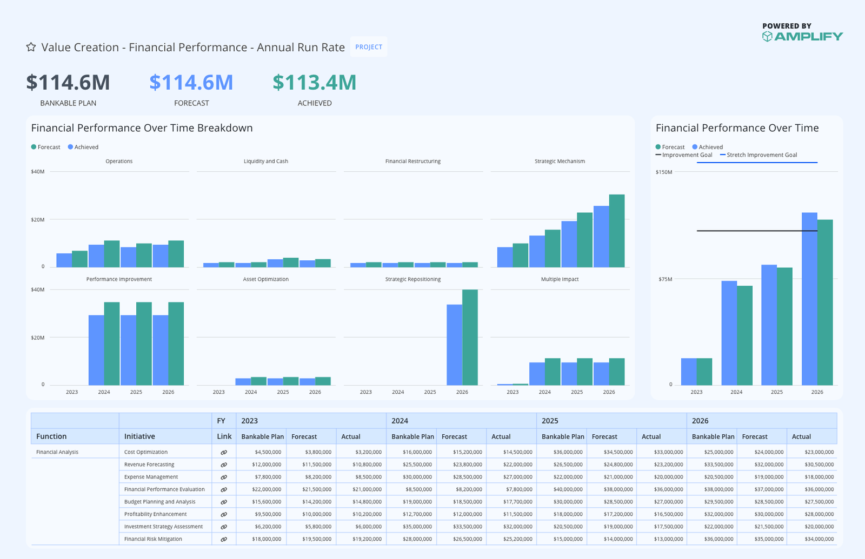Open Financial Risk Mitigation link icon
The height and width of the screenshot is (559, 865).
point(224,539)
